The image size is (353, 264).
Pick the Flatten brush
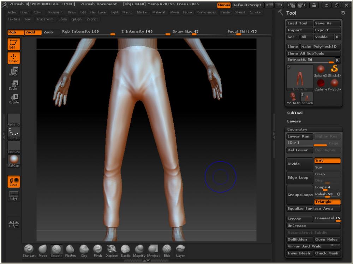click(70, 250)
